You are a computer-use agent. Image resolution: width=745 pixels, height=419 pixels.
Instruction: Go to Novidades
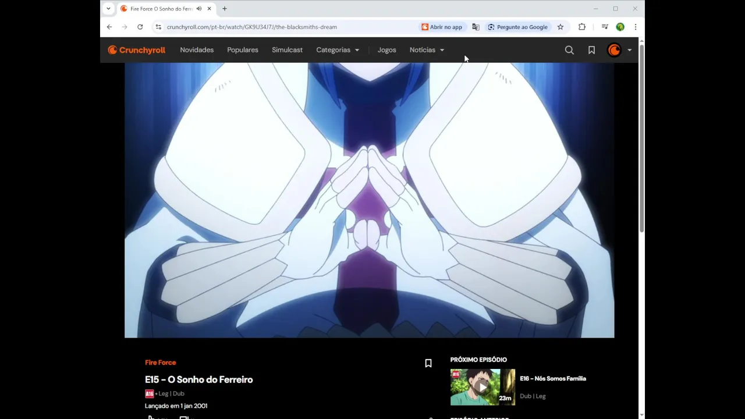(x=197, y=50)
